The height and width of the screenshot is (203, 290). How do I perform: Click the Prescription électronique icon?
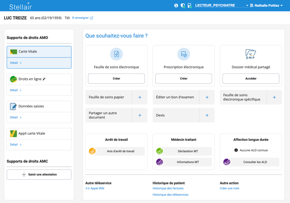click(184, 54)
